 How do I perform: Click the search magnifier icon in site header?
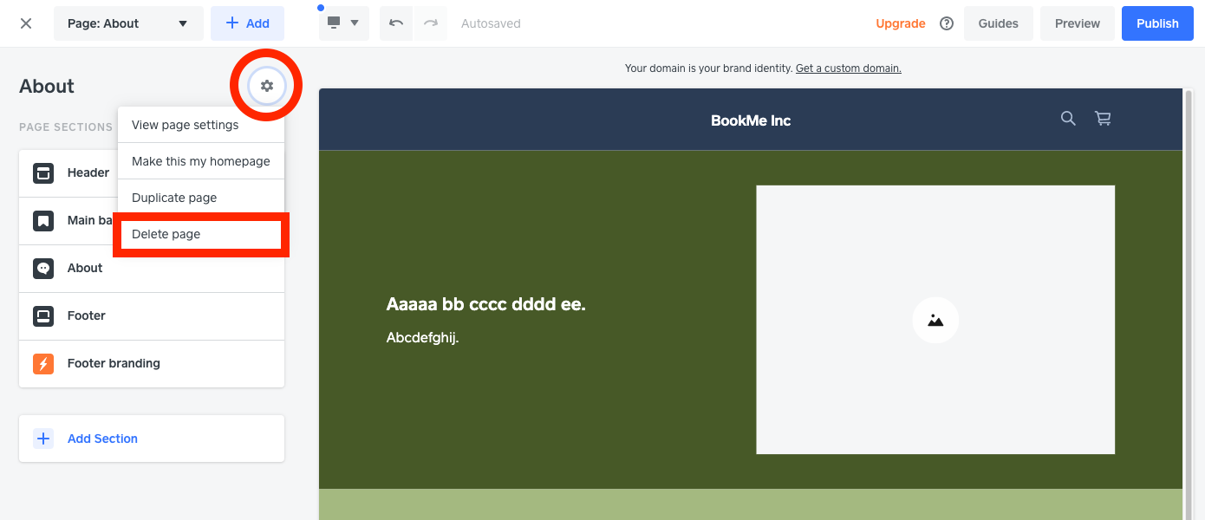[x=1068, y=119]
